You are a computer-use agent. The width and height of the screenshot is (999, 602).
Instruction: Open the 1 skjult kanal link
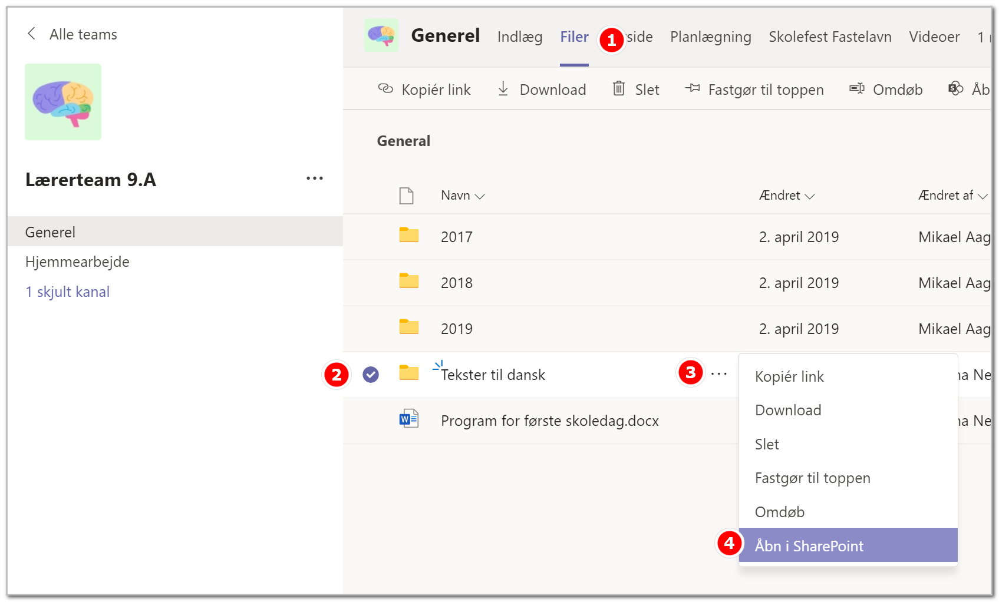click(x=68, y=292)
